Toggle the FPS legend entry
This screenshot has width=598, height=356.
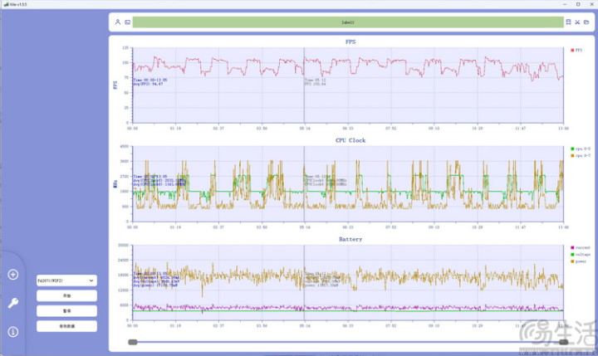click(x=576, y=50)
